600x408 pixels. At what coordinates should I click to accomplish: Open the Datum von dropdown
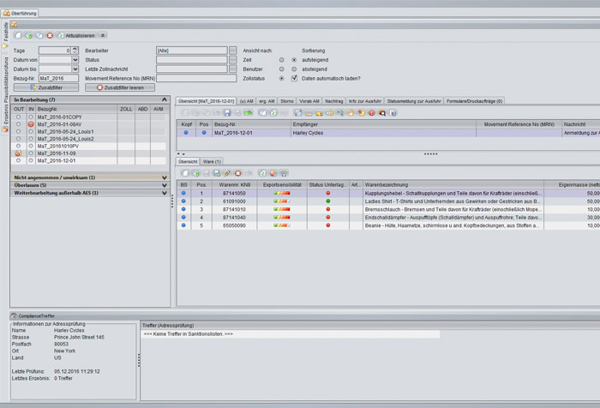click(75, 60)
